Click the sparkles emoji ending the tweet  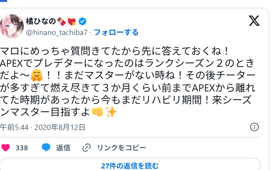[111, 112]
